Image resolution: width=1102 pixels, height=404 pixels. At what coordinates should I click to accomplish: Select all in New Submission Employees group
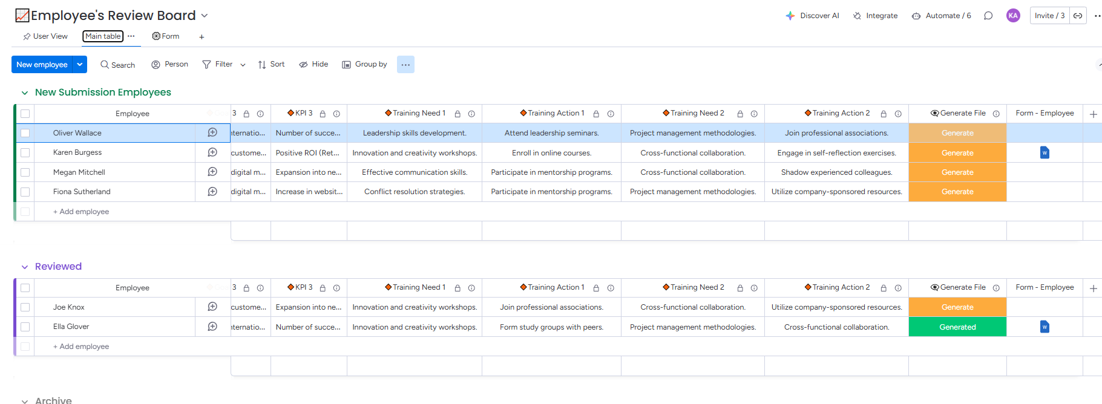click(x=25, y=114)
